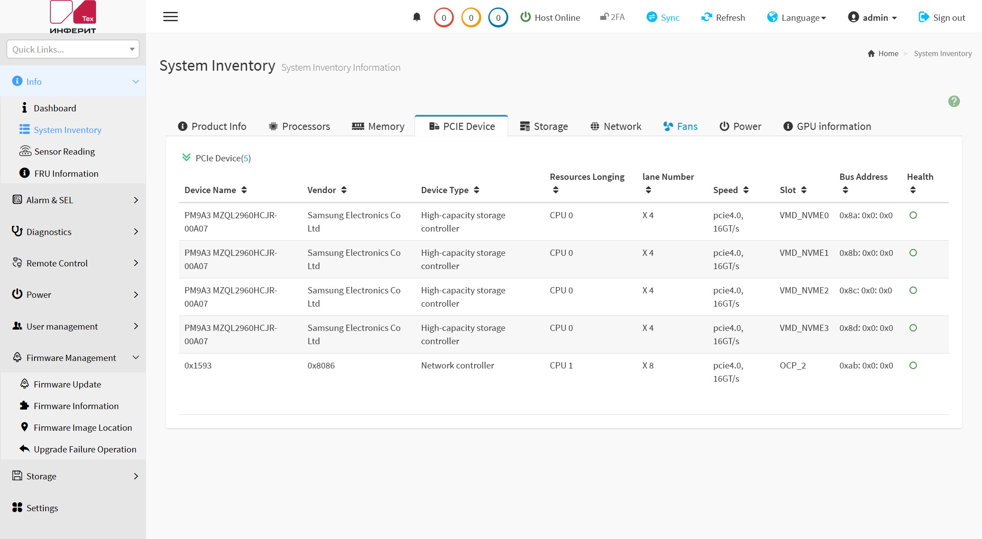Open the Firmware Update page
Viewport: 982px width, 539px height.
[x=67, y=384]
